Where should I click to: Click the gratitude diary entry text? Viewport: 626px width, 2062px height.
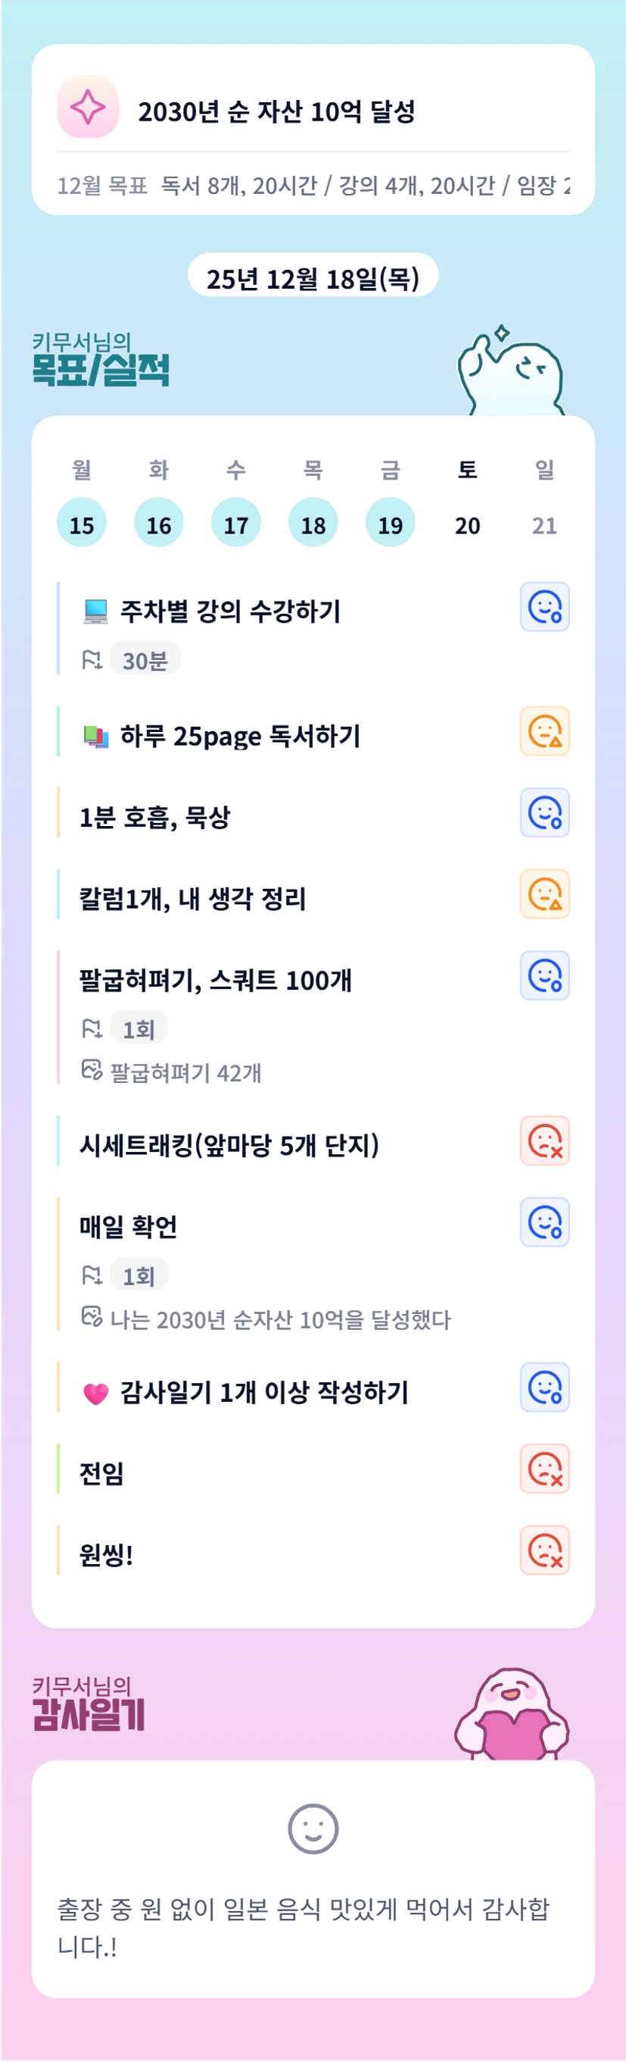[x=304, y=1926]
